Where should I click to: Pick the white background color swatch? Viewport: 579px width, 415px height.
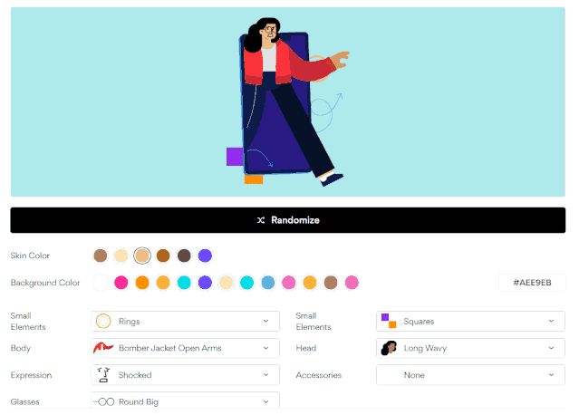click(x=100, y=283)
